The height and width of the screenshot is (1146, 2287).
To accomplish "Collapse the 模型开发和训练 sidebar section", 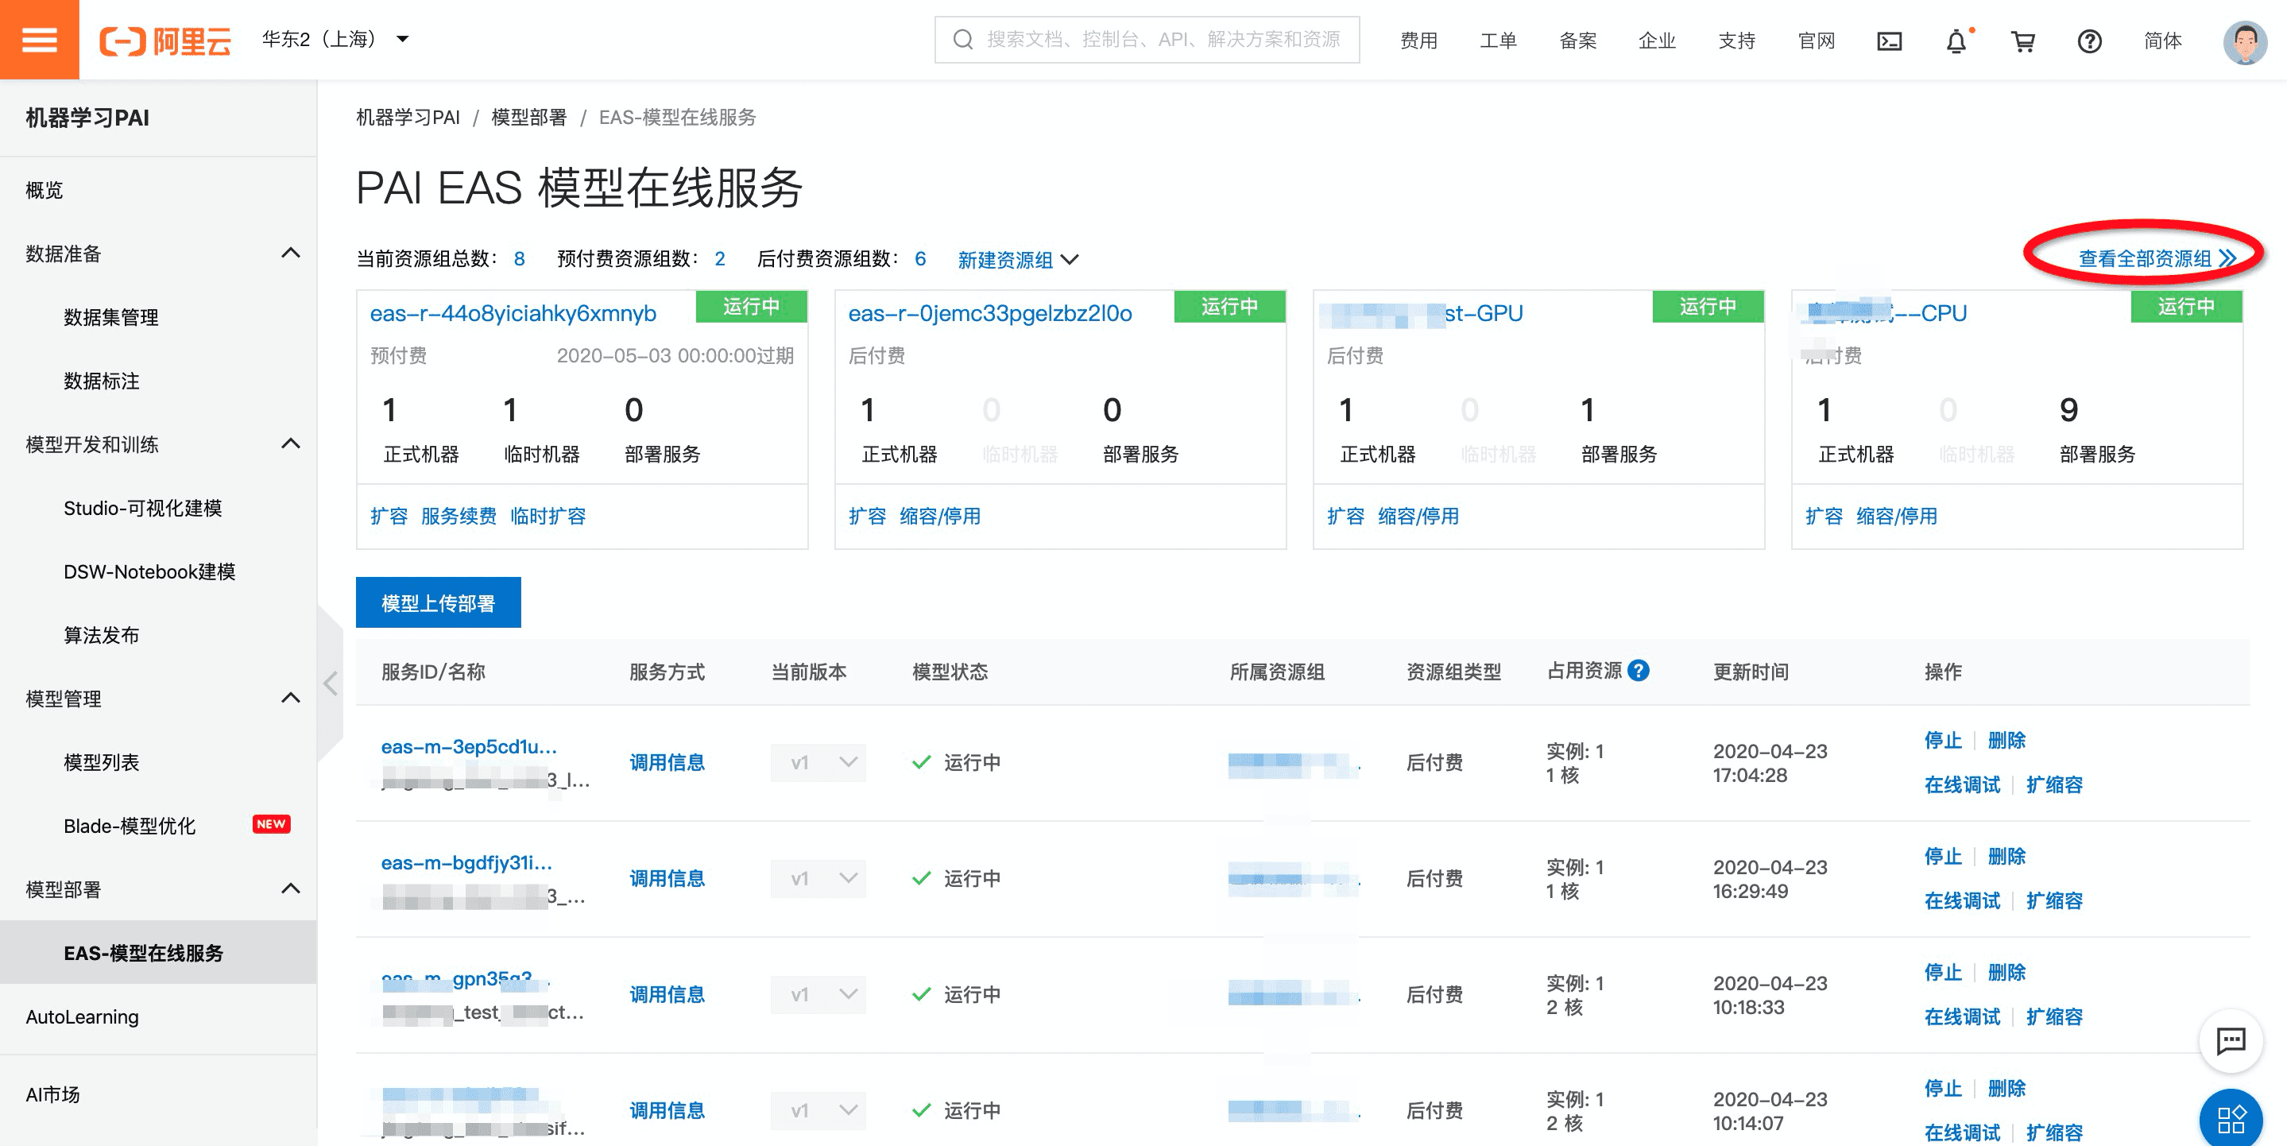I will pyautogui.click(x=290, y=443).
